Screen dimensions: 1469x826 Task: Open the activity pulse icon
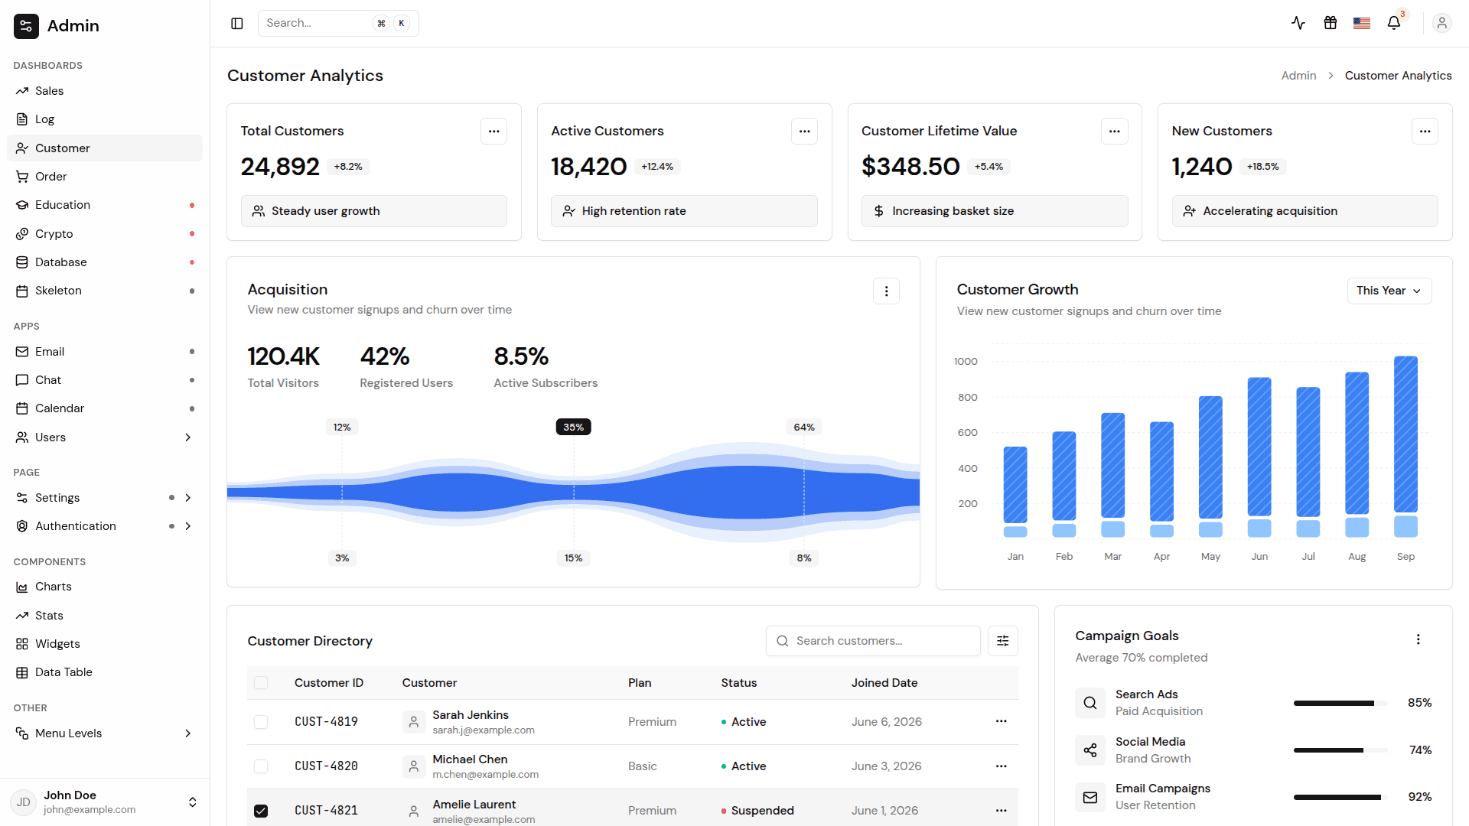click(x=1298, y=23)
